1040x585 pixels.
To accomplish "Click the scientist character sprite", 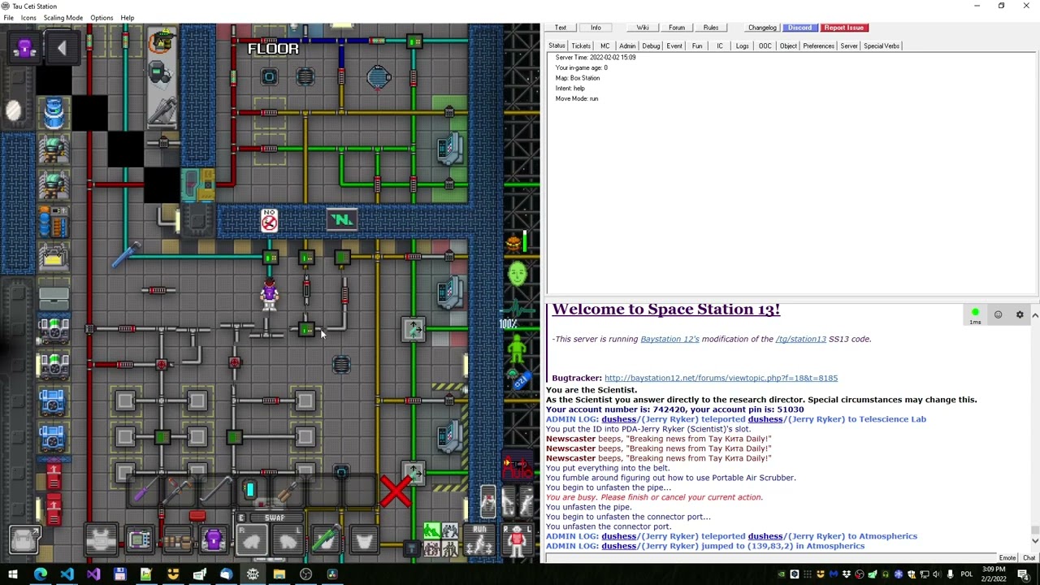I will point(269,293).
